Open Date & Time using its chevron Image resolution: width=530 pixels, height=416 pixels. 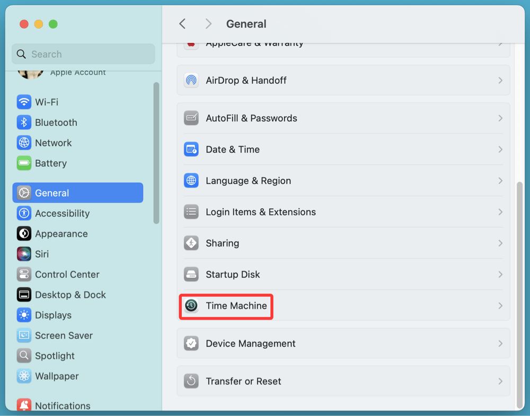pyautogui.click(x=500, y=149)
